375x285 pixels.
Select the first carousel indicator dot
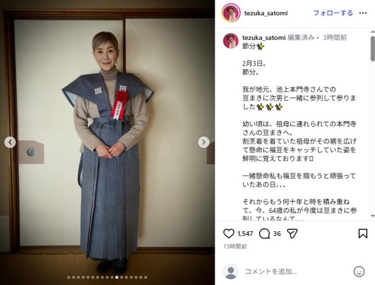(x=69, y=277)
